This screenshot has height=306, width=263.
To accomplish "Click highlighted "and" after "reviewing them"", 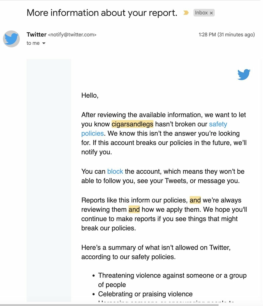I will tap(134, 210).
